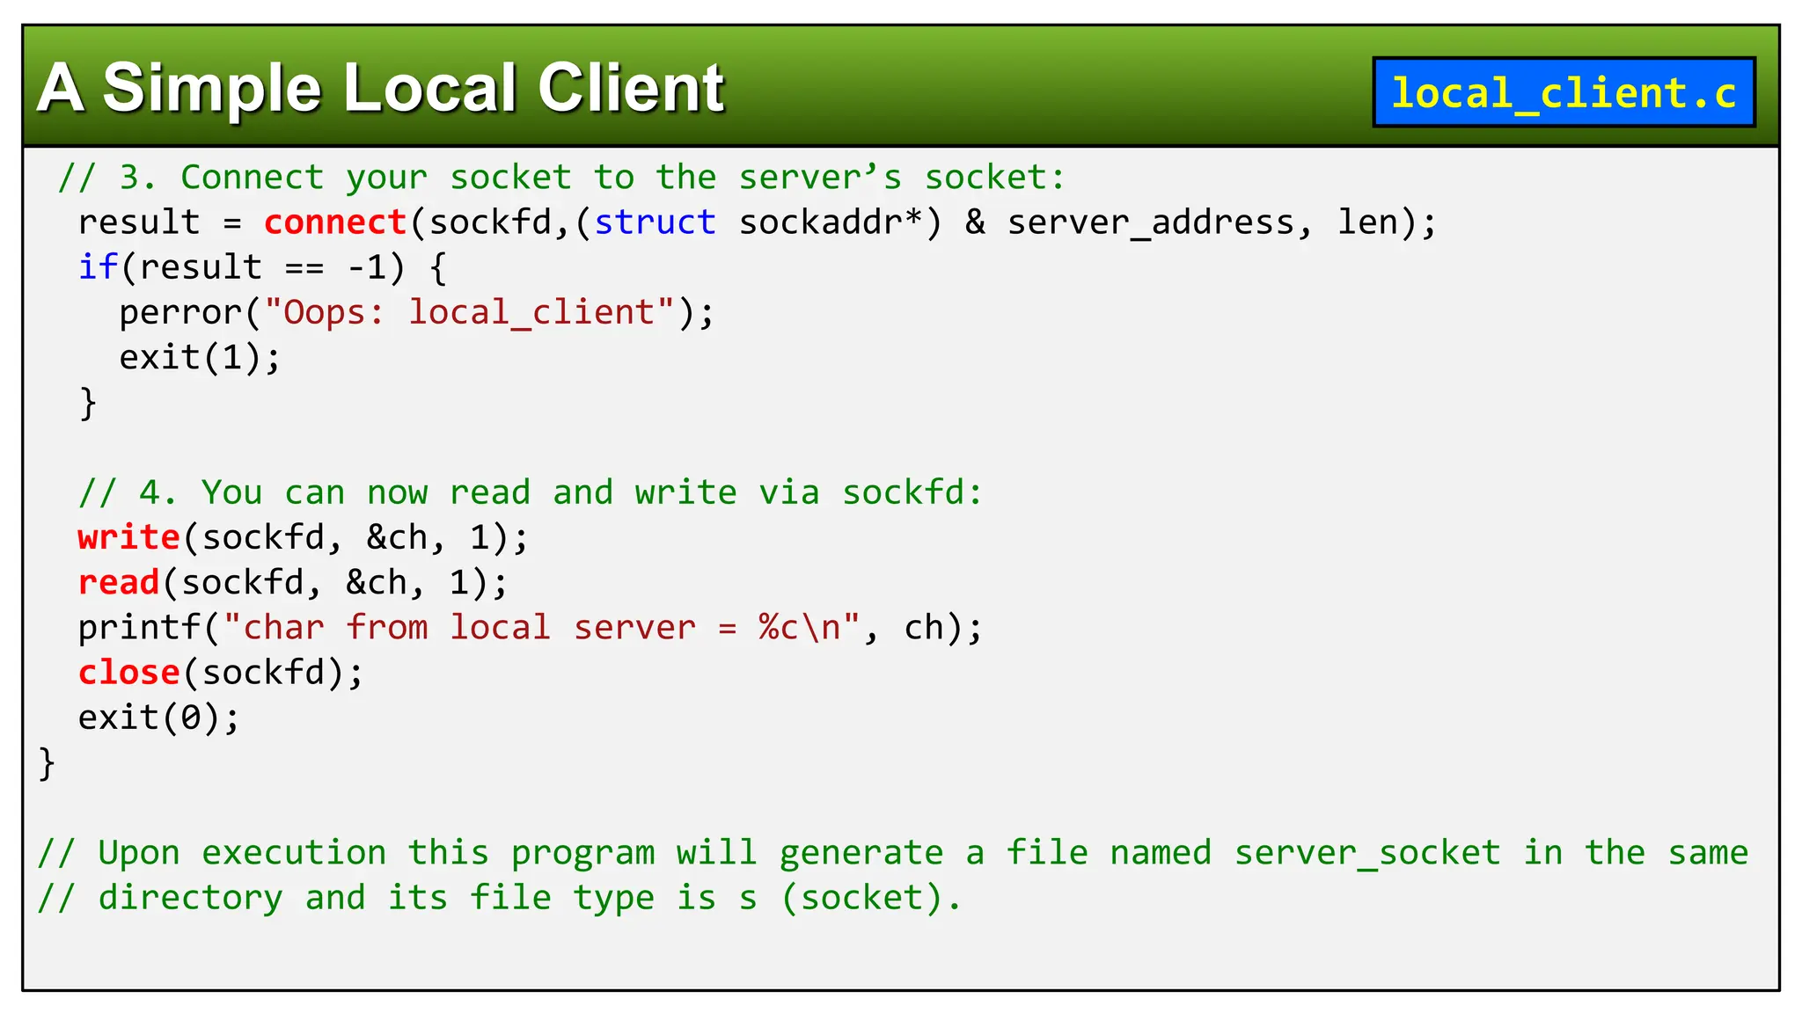Click the string "Oops: local_client" in perror
The width and height of the screenshot is (1802, 1013).
pos(470,312)
